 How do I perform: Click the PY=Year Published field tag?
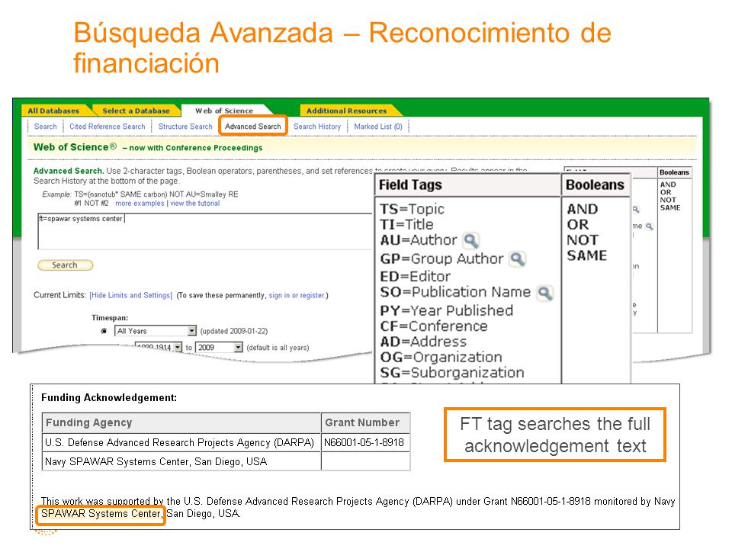coord(446,310)
